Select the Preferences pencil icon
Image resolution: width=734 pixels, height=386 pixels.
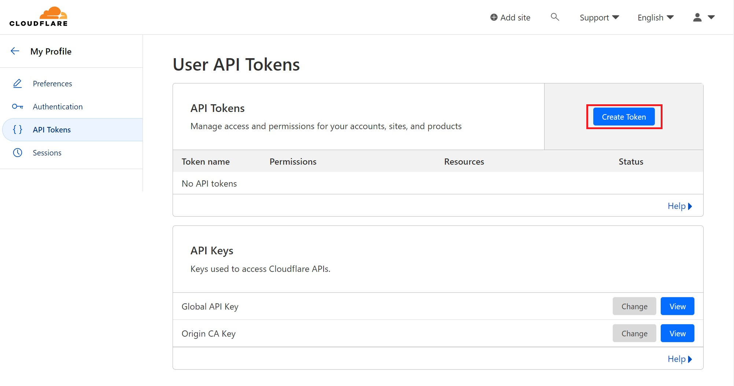click(17, 83)
